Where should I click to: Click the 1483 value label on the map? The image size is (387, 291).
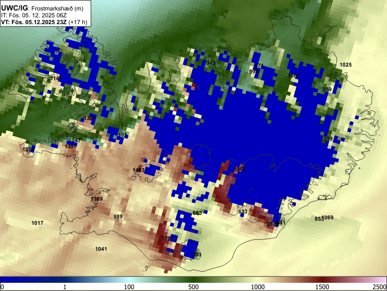coord(138,170)
